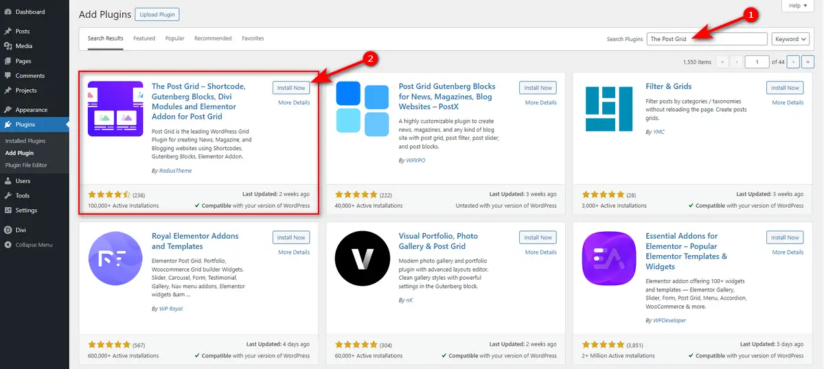Switch to the Recommended tab

[213, 38]
